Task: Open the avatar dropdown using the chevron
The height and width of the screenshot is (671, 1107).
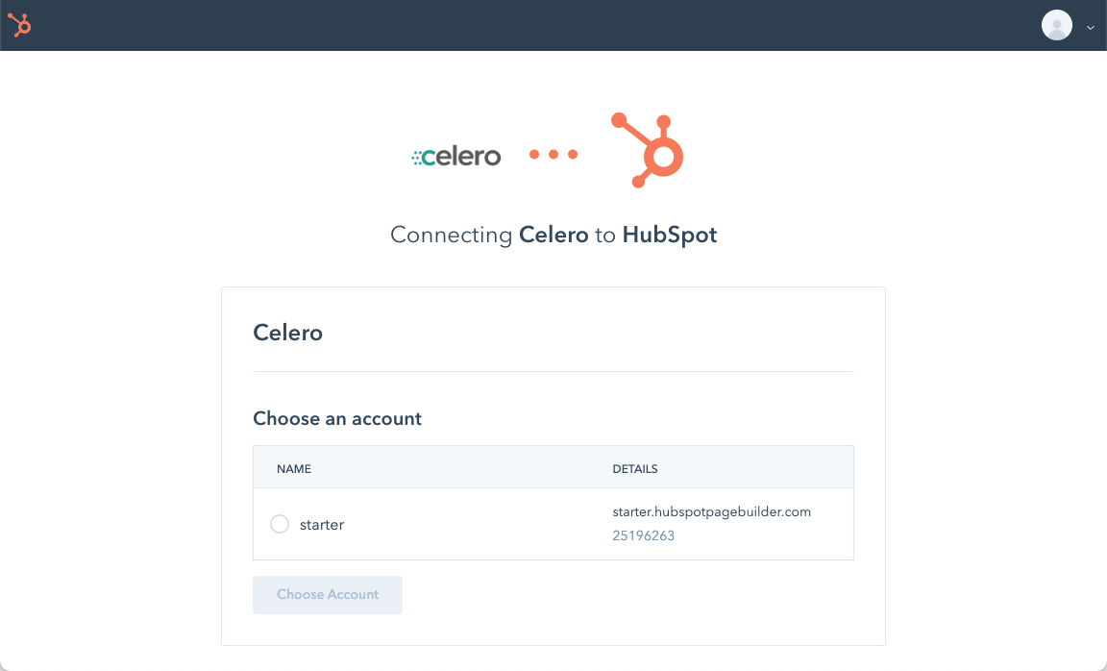Action: (x=1090, y=27)
